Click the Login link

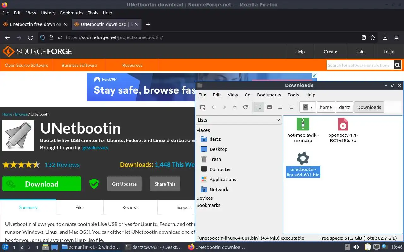(x=389, y=52)
